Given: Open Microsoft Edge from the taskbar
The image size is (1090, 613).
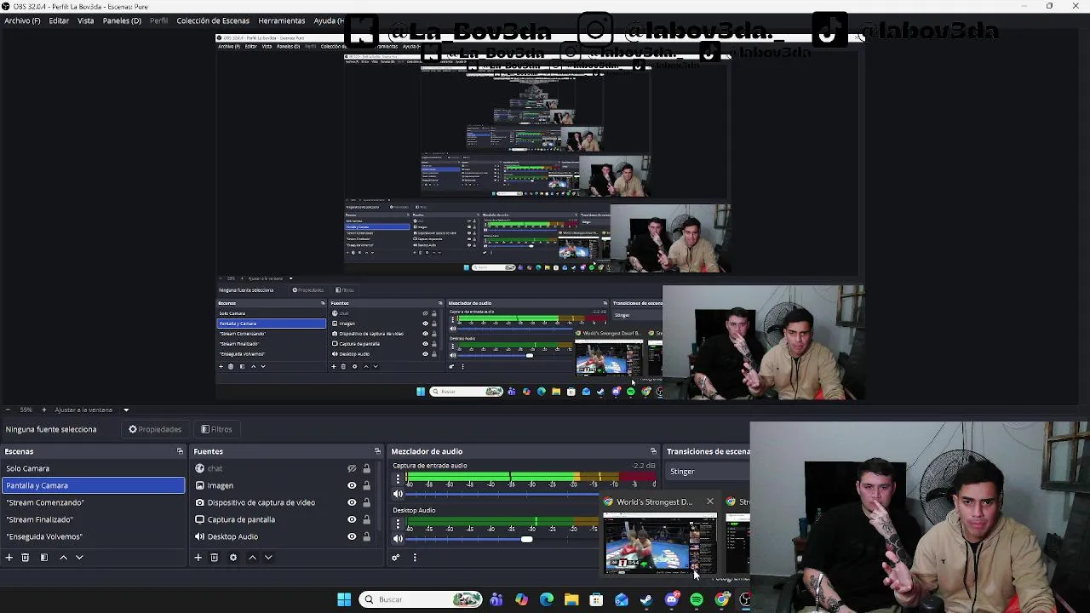Looking at the screenshot, I should [x=546, y=599].
